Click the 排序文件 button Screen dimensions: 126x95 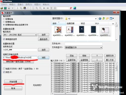[x=110, y=56]
